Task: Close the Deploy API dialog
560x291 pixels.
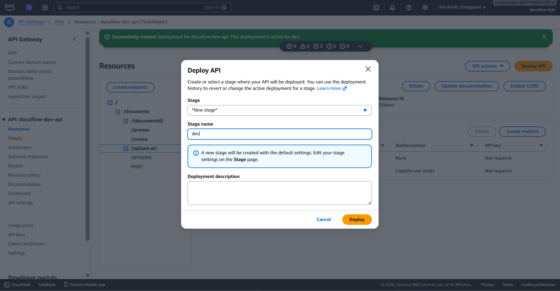Action: (368, 69)
